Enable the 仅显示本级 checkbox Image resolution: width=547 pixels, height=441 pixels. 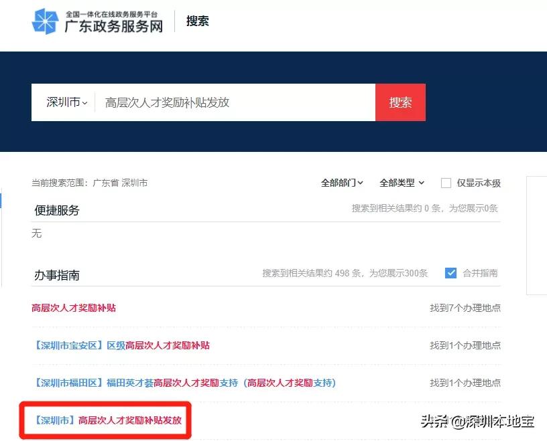(x=446, y=182)
